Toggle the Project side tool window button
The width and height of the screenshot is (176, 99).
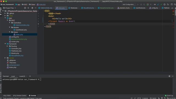click(1, 11)
